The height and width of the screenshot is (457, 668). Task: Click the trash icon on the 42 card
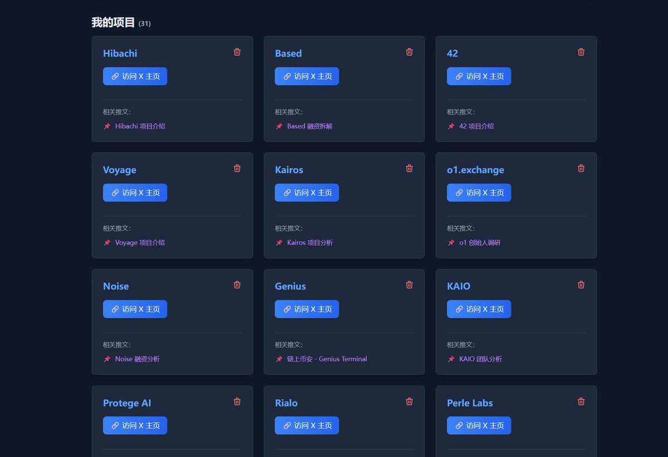[x=581, y=52]
